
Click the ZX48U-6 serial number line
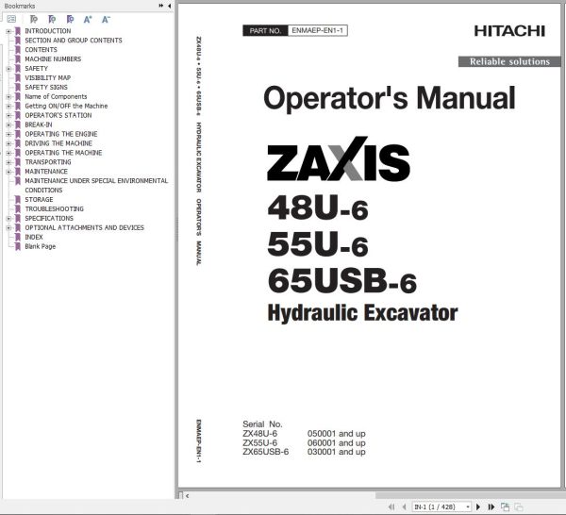point(304,434)
